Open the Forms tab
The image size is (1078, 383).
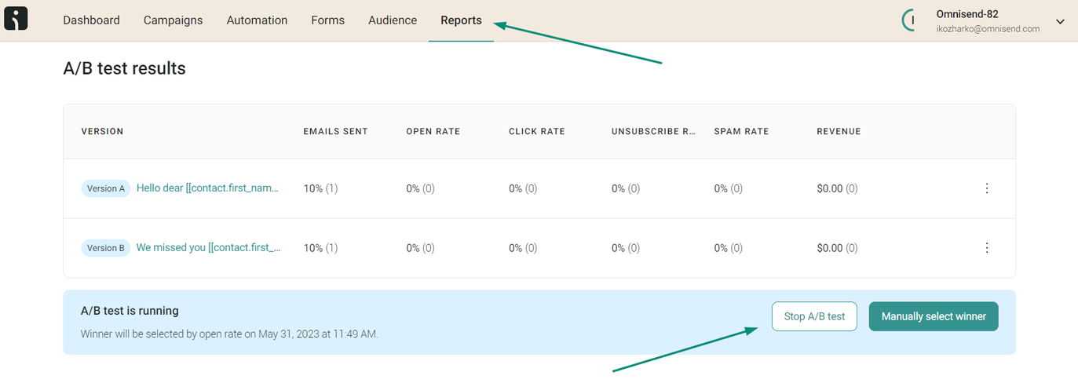(x=327, y=20)
